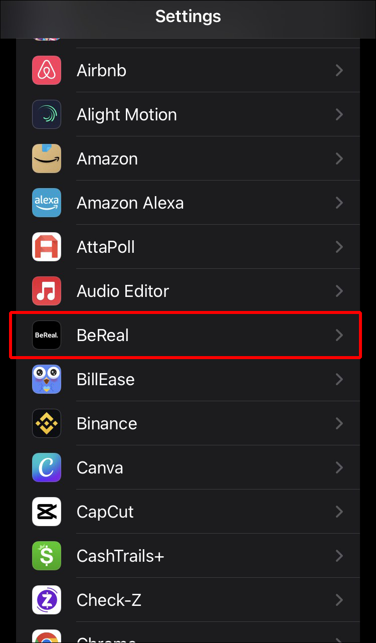Open CashTrails+ settings label
This screenshot has width=376, height=643.
(120, 556)
